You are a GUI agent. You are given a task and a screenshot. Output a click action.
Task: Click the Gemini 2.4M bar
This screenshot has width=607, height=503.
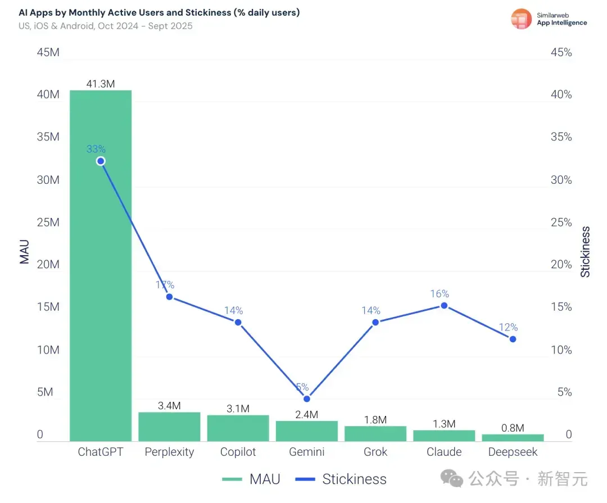(307, 431)
